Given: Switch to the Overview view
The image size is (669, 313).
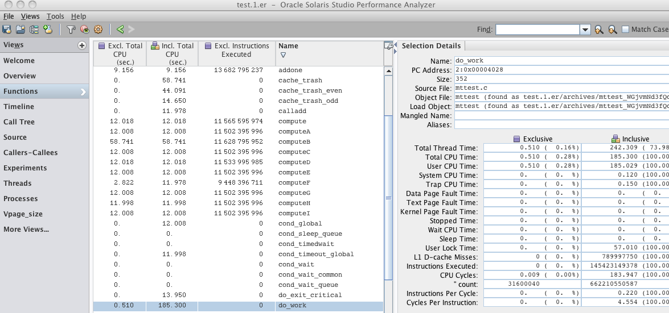Looking at the screenshot, I should coord(44,76).
